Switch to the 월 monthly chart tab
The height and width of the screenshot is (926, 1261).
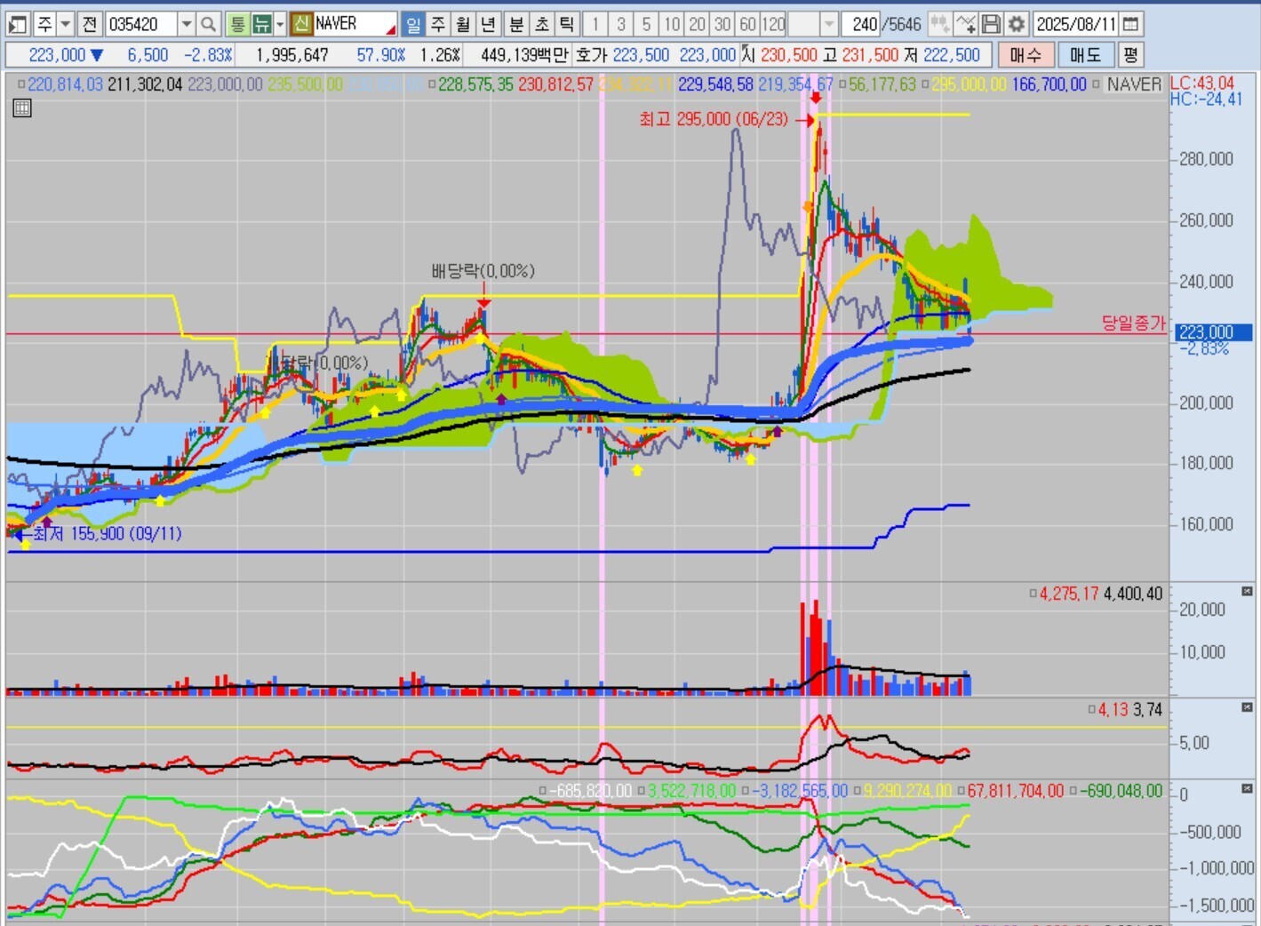click(x=463, y=24)
